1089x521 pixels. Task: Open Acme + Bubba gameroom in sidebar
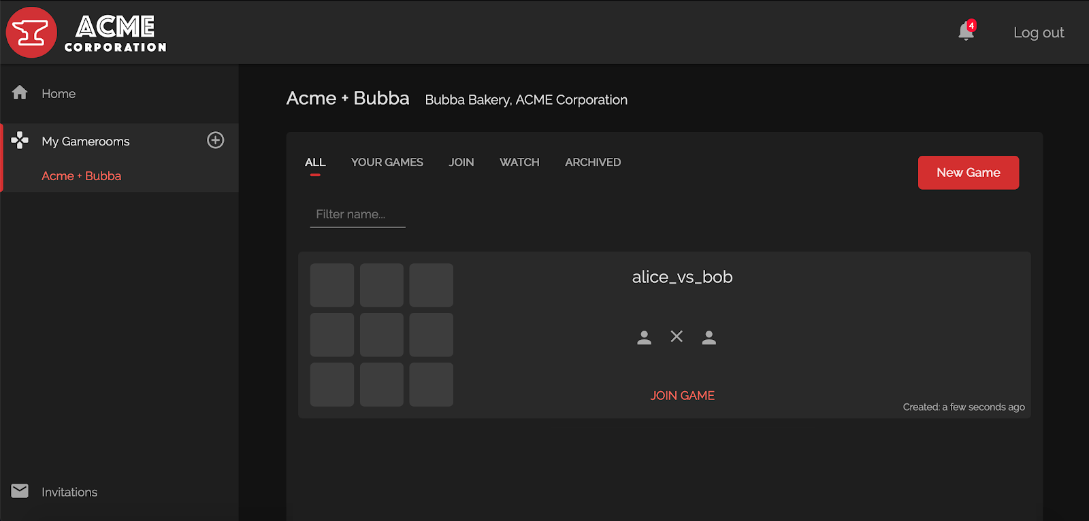tap(82, 176)
